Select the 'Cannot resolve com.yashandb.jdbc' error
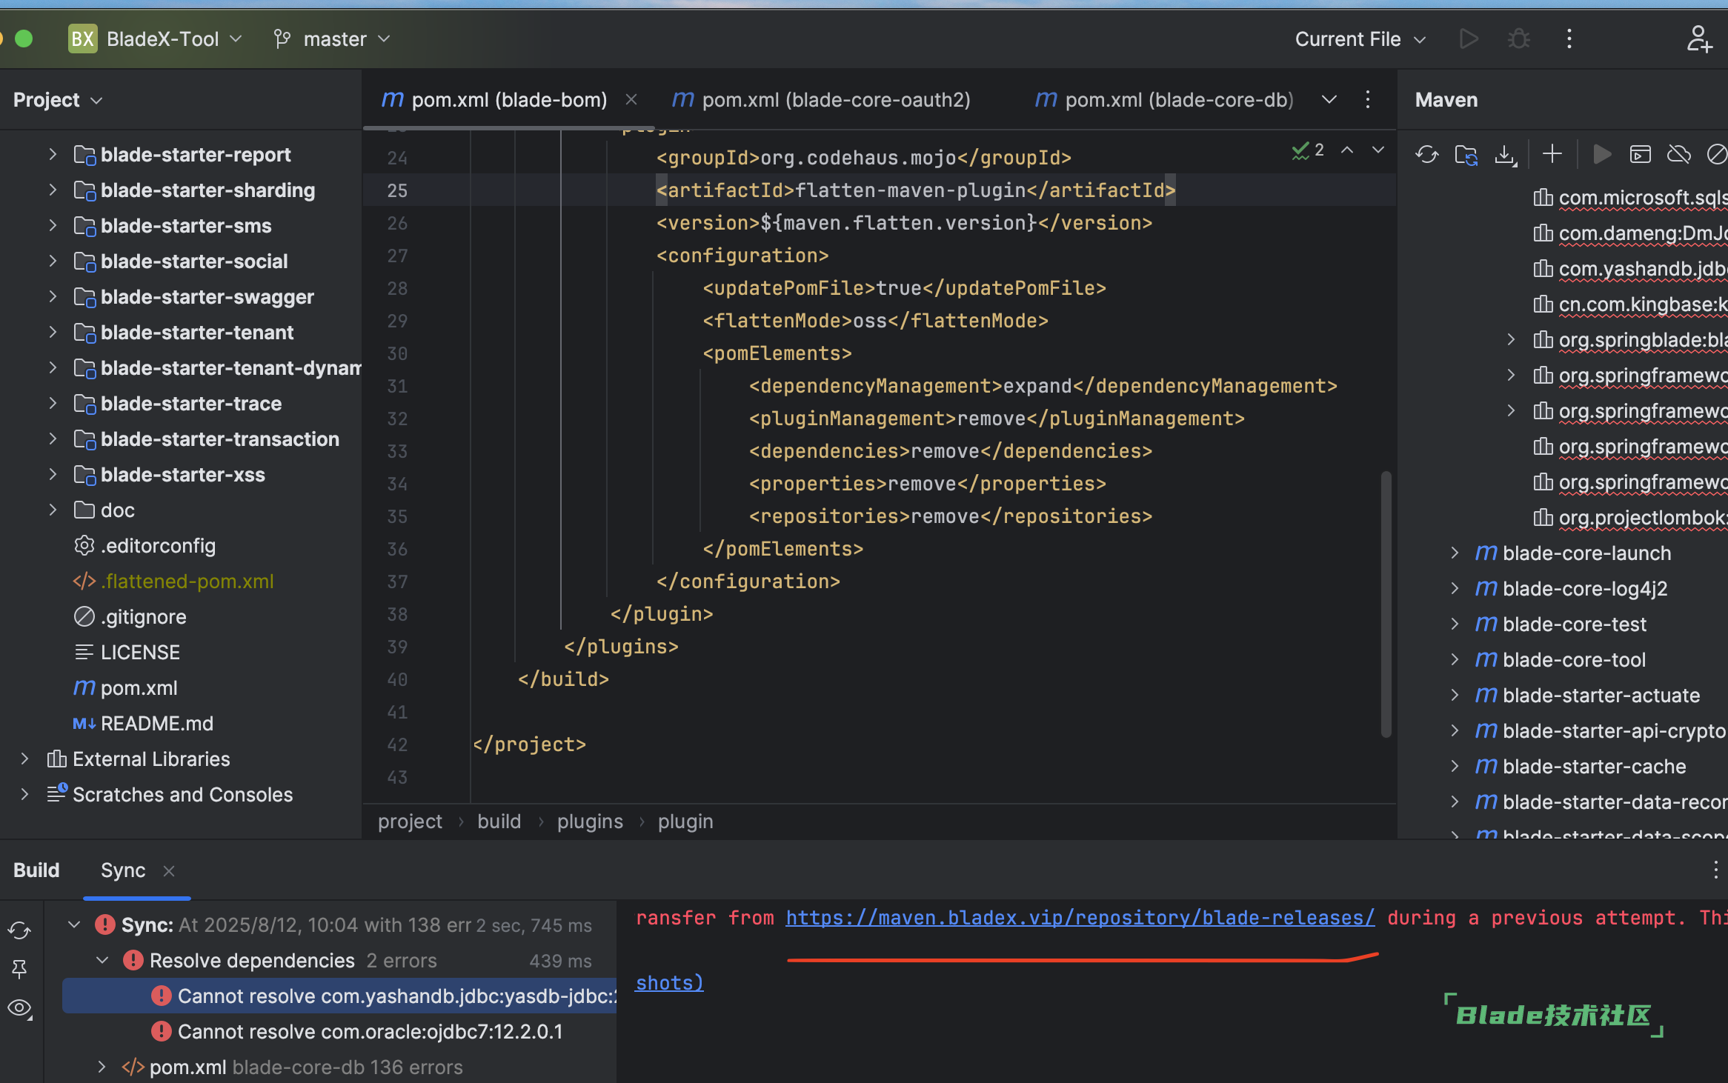The width and height of the screenshot is (1728, 1083). point(339,996)
